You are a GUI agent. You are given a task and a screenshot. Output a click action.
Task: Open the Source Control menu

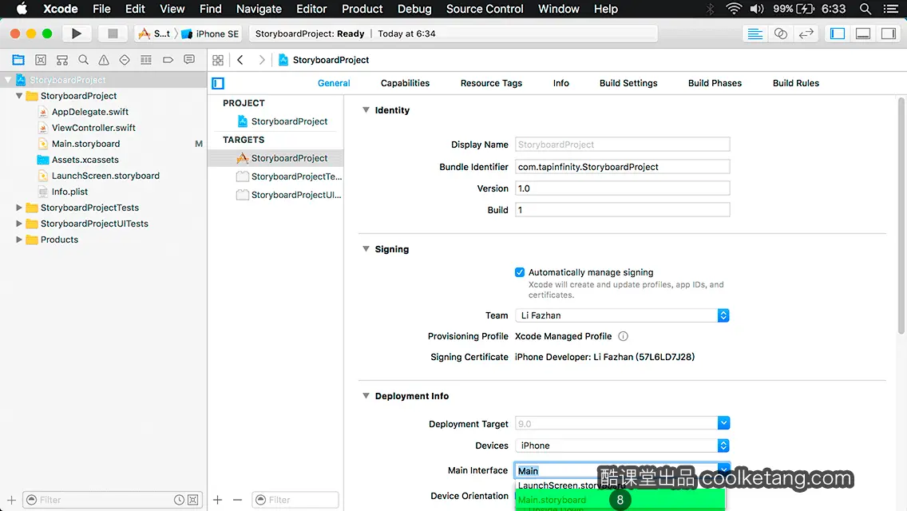(484, 9)
